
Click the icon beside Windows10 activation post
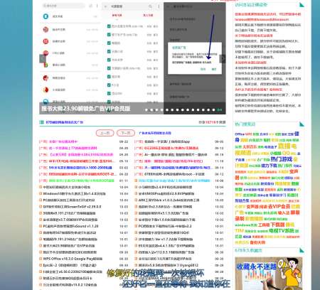(41, 193)
